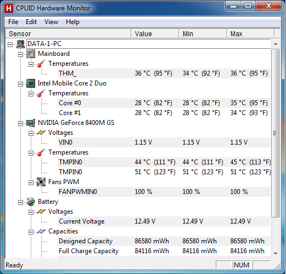The image size is (286, 274).
Task: Click the vertical scrollbar thumb
Action: tap(276, 133)
